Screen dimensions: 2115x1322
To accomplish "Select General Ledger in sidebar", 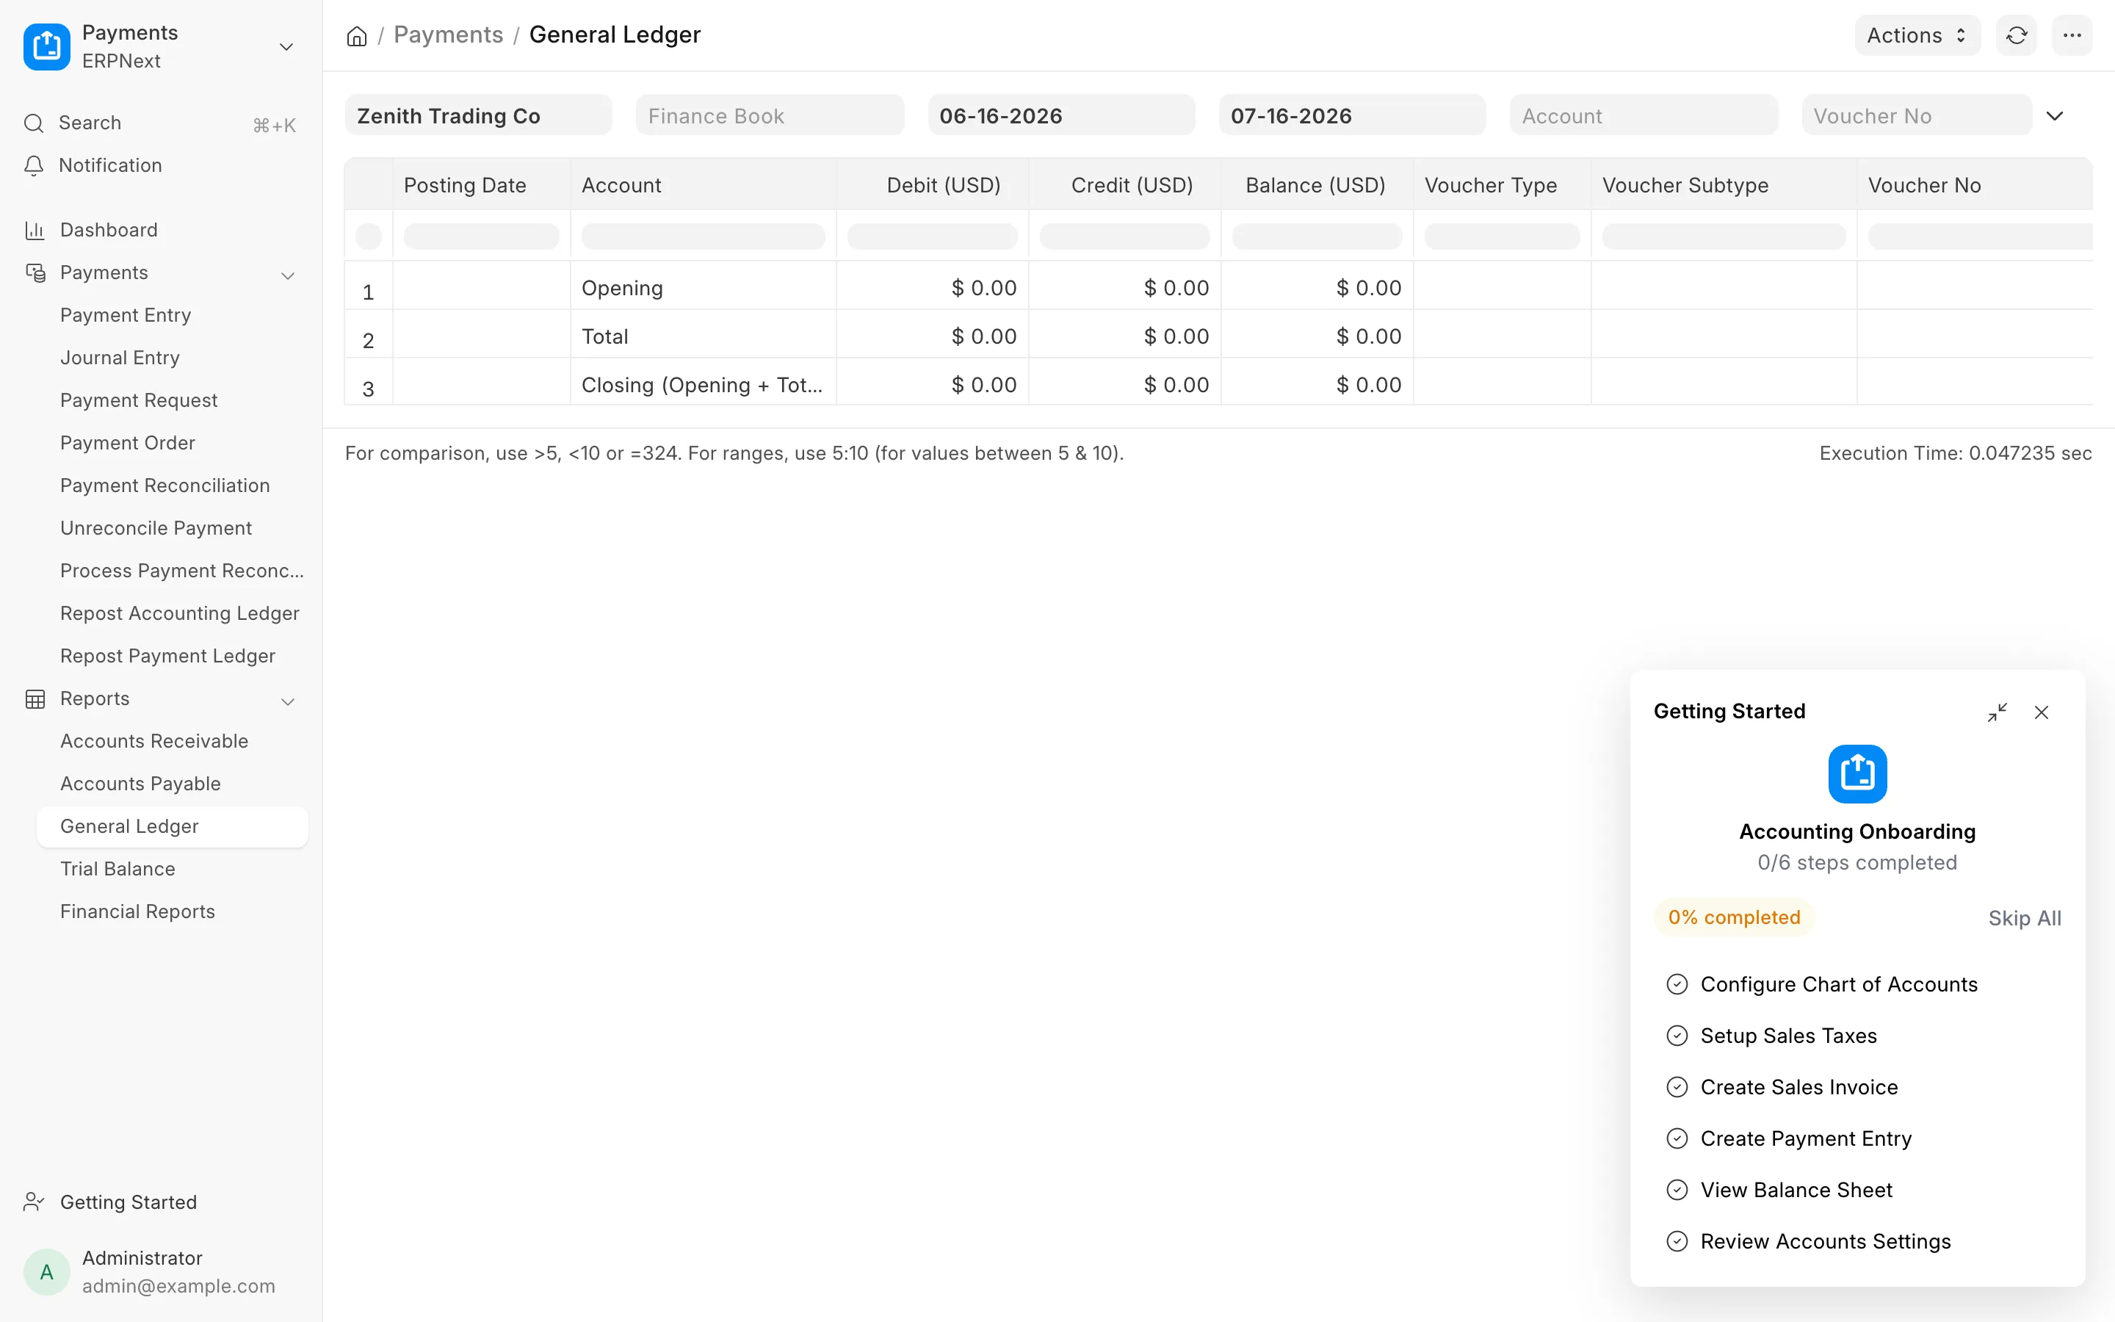I will (x=172, y=826).
